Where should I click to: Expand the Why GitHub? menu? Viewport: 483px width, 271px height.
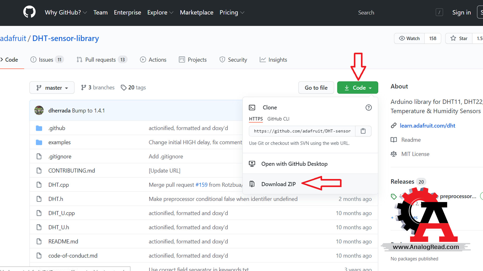coord(66,12)
